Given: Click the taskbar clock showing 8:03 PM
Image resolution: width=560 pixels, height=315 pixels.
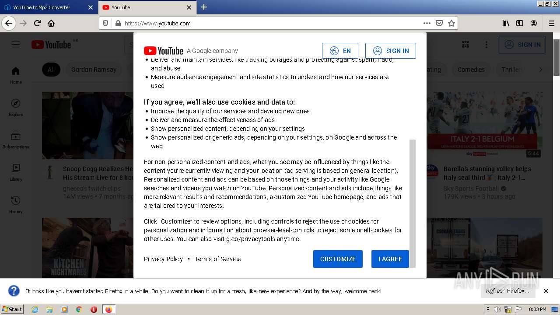Looking at the screenshot, I should (538, 309).
